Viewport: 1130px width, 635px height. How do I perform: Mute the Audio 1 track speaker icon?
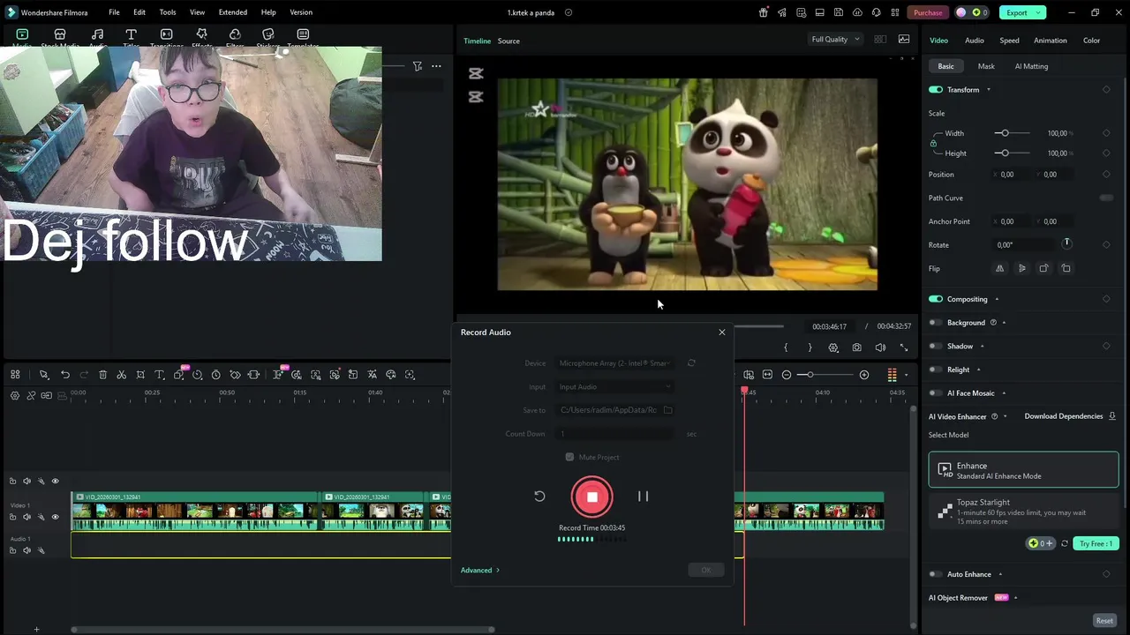(x=26, y=550)
